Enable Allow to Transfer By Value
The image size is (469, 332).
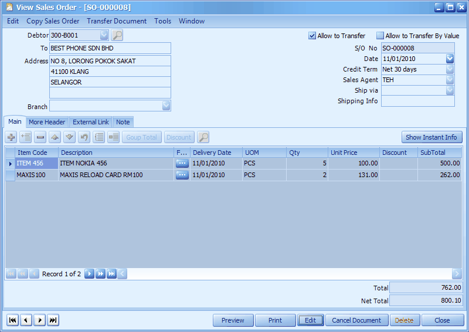tap(380, 36)
